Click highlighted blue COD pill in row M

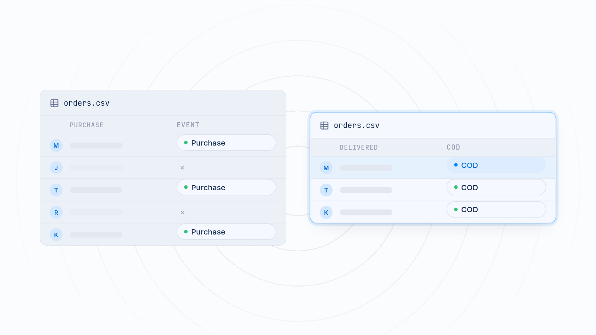[497, 165]
